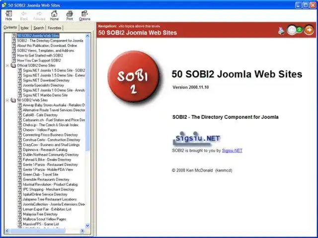Screen dimensions: 318x238
Task: Open 'Alternative Route Travel Services' topic
Action: point(54,110)
